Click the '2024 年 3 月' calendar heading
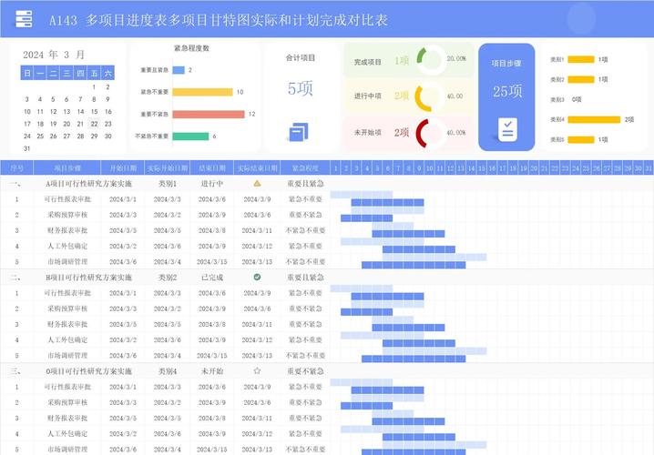This screenshot has height=455, width=654. point(54,55)
